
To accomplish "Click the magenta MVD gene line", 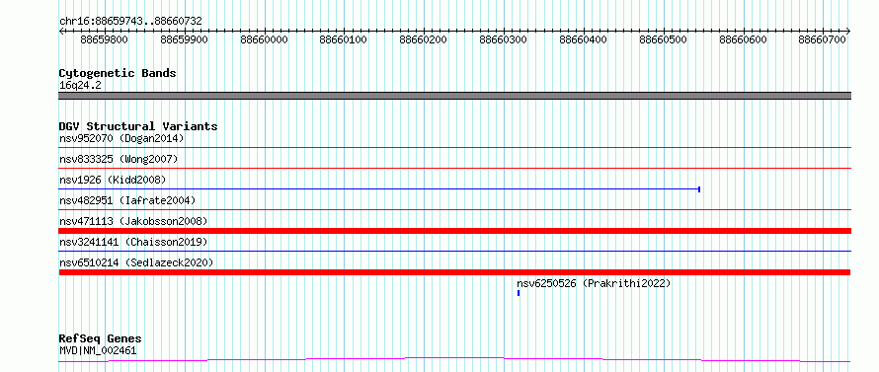I will pyautogui.click(x=454, y=359).
